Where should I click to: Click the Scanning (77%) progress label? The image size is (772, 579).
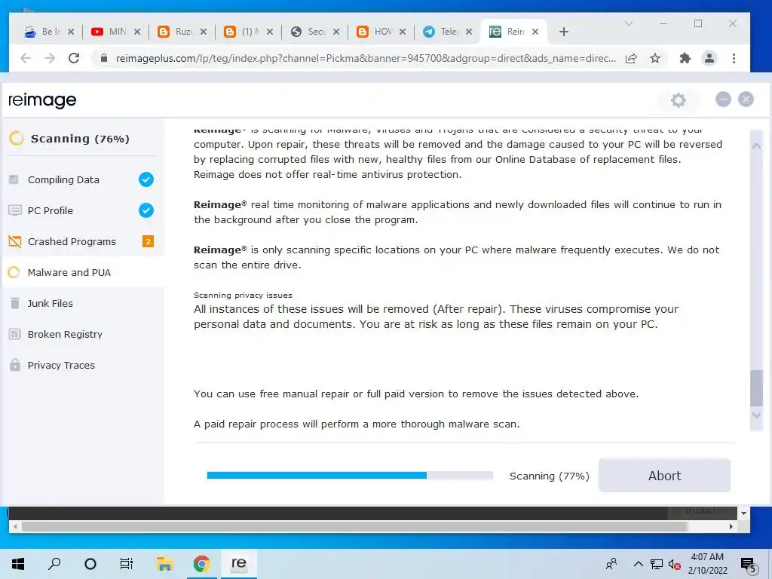549,476
